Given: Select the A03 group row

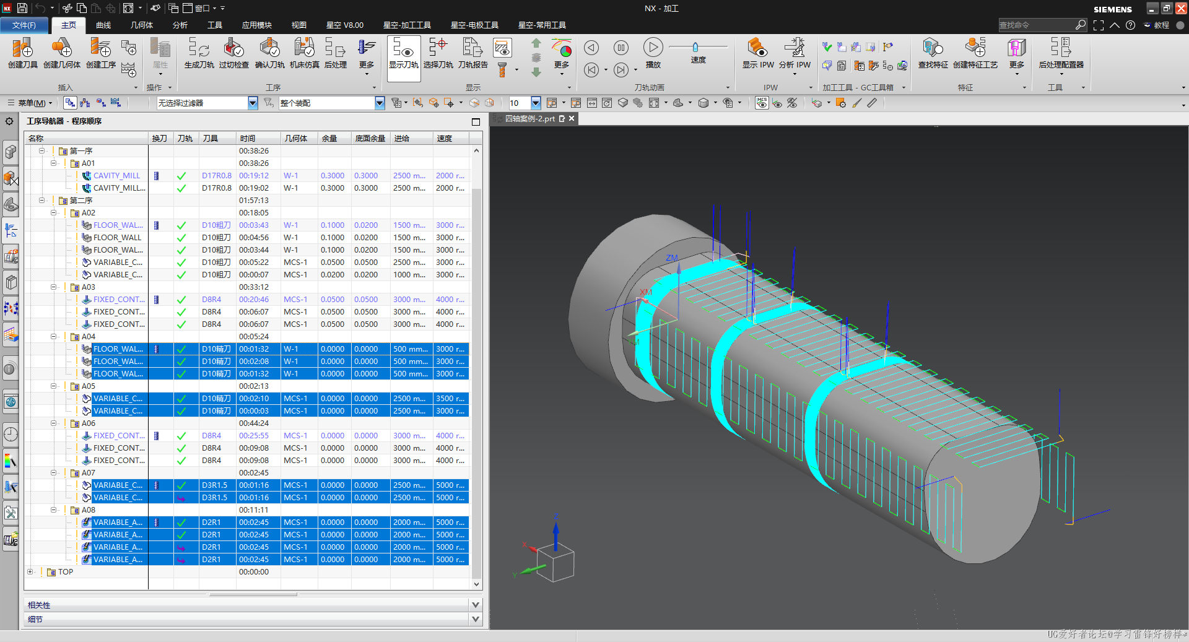Looking at the screenshot, I should pos(89,287).
